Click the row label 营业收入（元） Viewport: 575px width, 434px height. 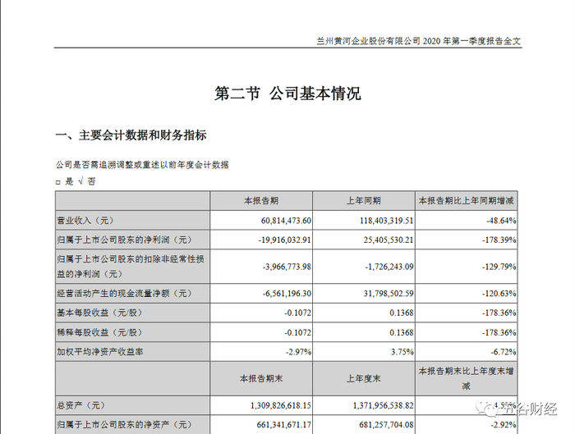click(85, 221)
